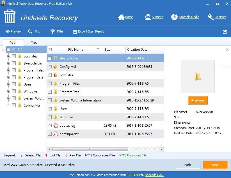The height and width of the screenshot is (178, 231).
Task: Click the Config.Msi folder icon in tree
Action: pos(20,105)
